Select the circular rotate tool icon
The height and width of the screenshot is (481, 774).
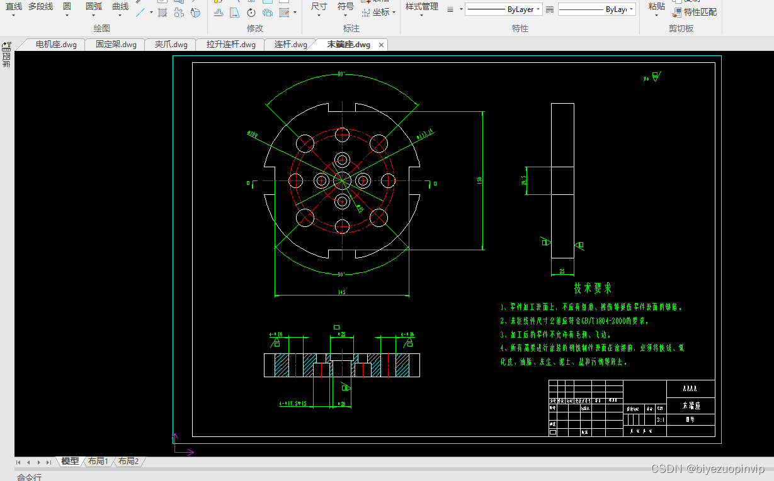pos(251,13)
